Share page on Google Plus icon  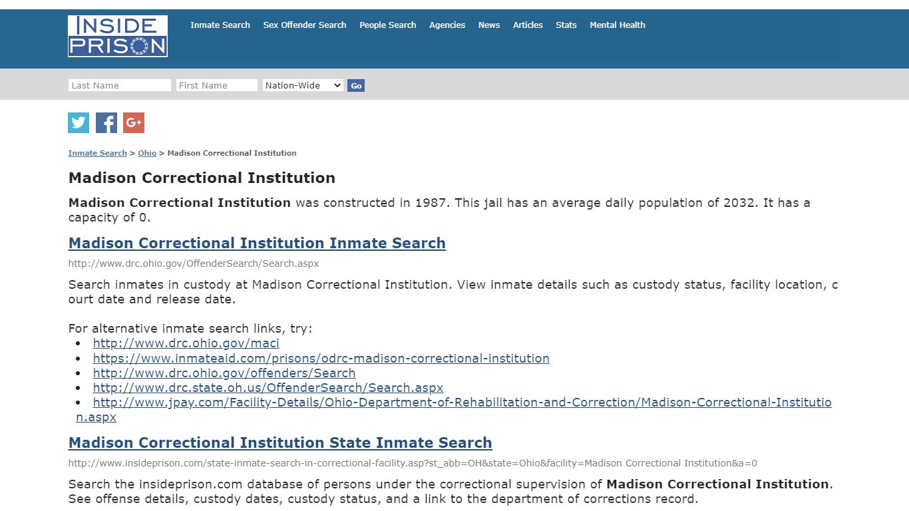[134, 122]
